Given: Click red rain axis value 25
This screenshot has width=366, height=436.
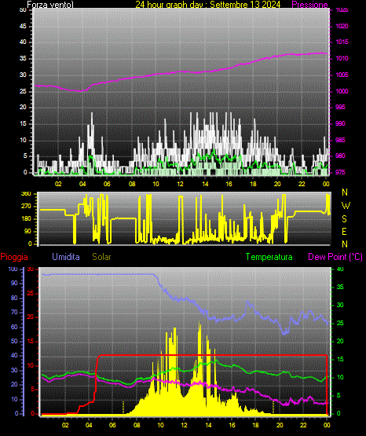Looking at the screenshot, I should coord(31,293).
